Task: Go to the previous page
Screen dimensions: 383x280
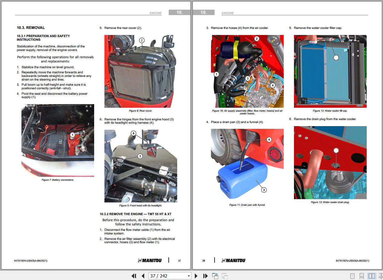Action: [143, 276]
